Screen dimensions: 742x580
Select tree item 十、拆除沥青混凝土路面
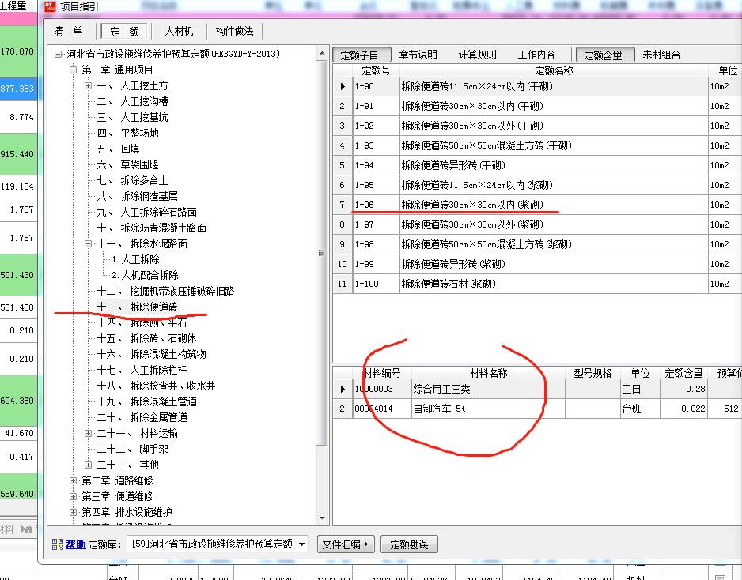click(151, 228)
